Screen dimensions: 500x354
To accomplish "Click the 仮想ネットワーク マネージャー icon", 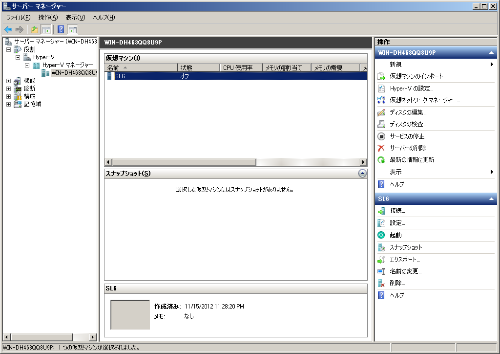I will (x=381, y=100).
